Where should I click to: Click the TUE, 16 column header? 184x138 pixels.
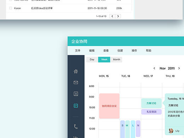(x=126, y=76)
